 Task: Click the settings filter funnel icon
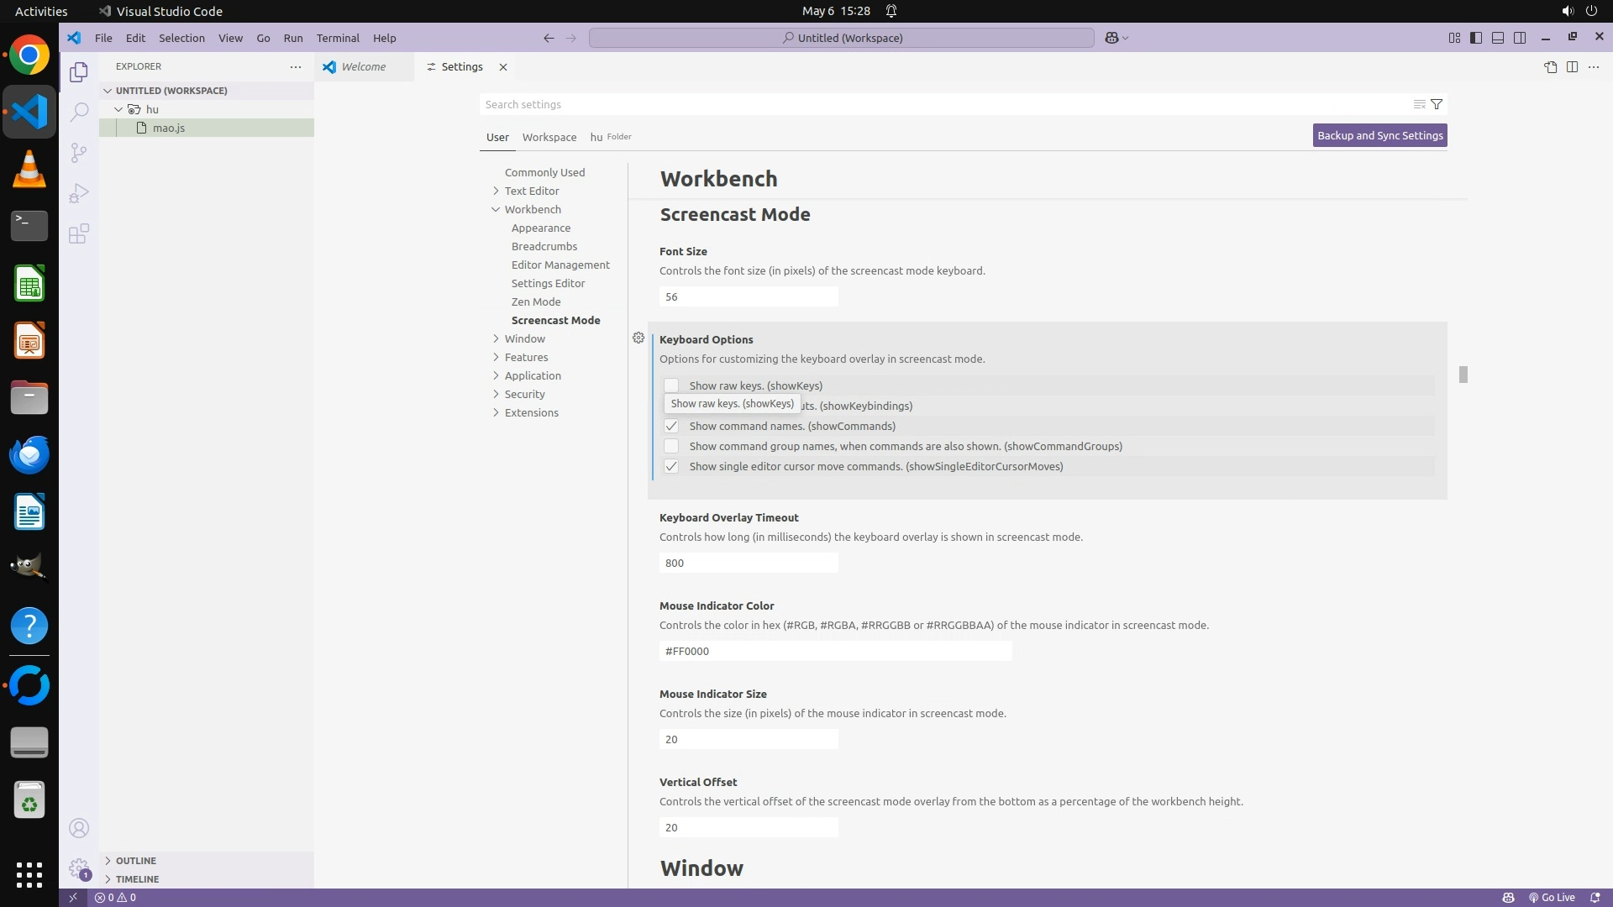coord(1437,104)
